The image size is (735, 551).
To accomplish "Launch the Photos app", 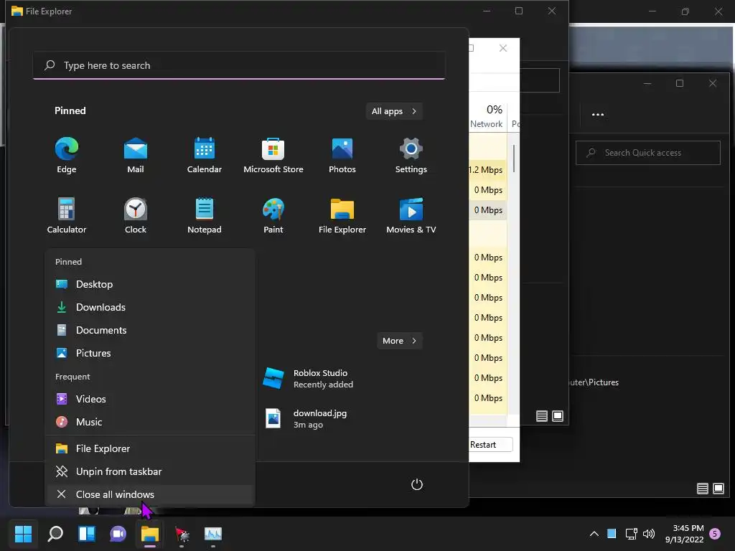I will 342,156.
